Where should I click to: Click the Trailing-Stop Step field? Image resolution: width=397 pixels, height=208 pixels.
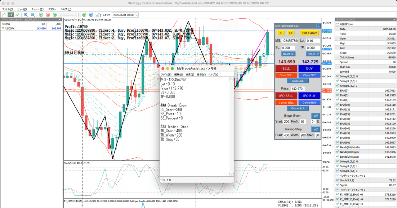[317, 135]
